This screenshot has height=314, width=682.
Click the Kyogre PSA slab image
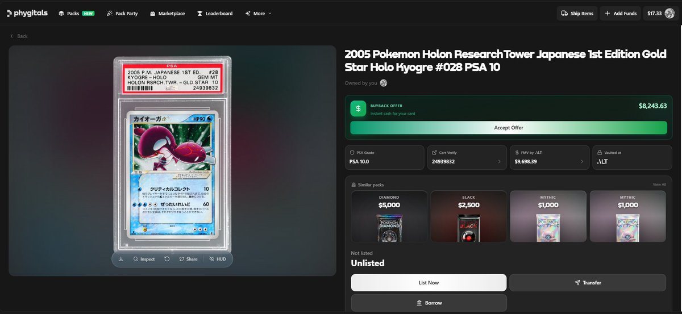point(173,154)
